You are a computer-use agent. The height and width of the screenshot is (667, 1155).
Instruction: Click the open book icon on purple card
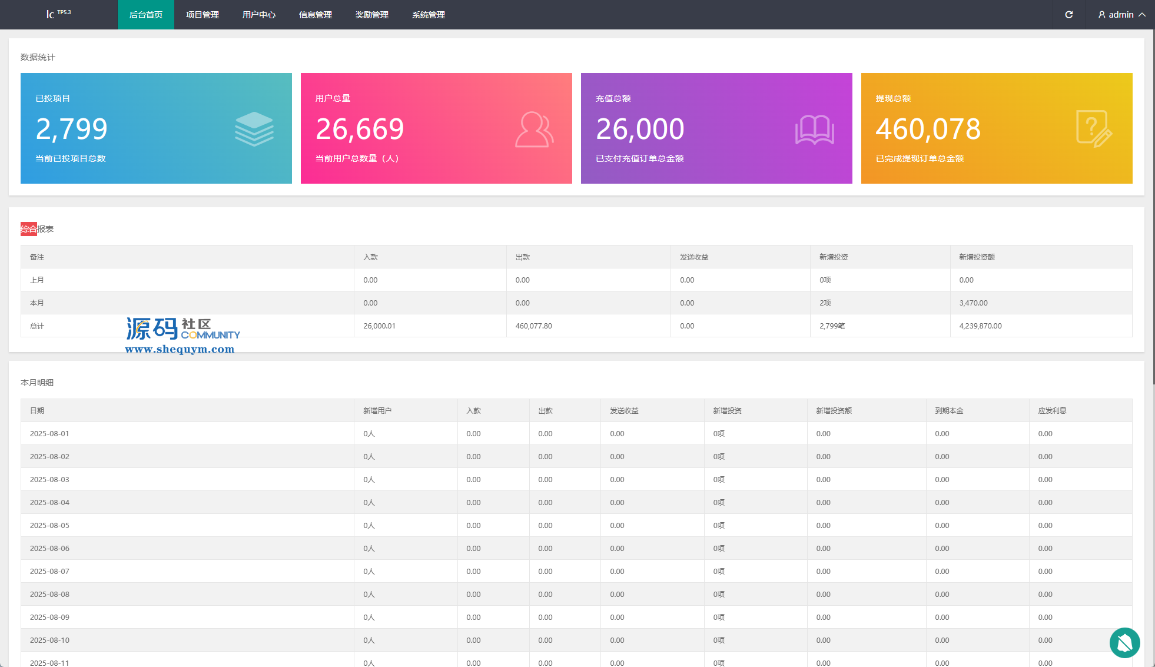coord(815,130)
